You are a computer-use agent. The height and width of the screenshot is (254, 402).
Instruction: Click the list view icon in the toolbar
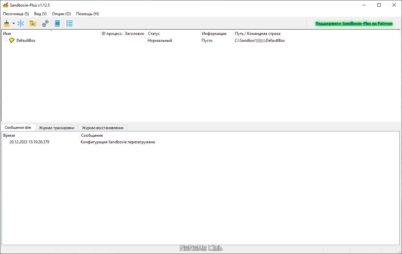(69, 23)
